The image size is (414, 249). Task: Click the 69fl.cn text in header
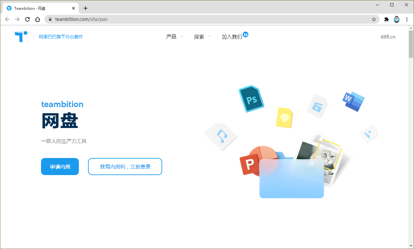point(388,37)
